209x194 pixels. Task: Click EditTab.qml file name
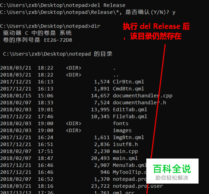(130, 110)
